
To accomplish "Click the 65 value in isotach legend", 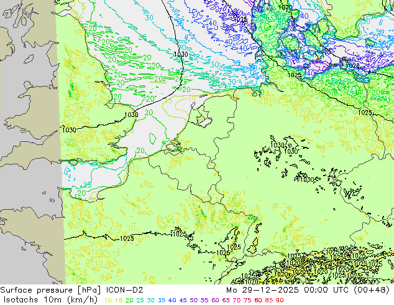I will [226, 300].
